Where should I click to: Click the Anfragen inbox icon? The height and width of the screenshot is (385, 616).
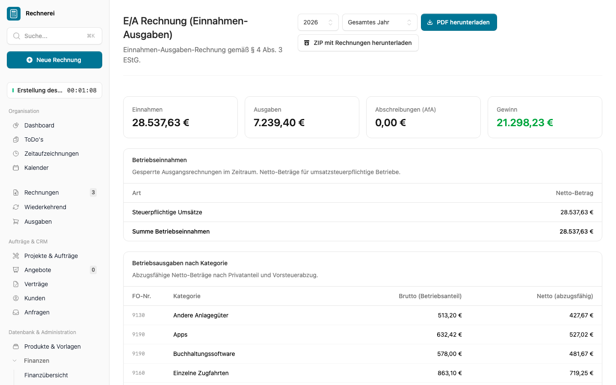pos(16,312)
